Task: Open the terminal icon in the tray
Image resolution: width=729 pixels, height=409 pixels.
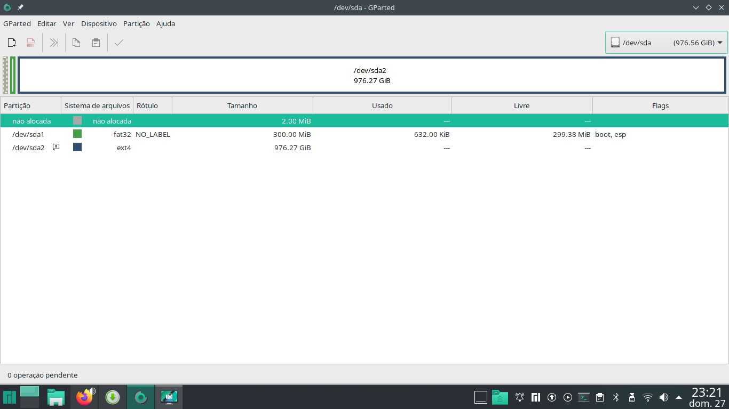Action: coord(584,397)
